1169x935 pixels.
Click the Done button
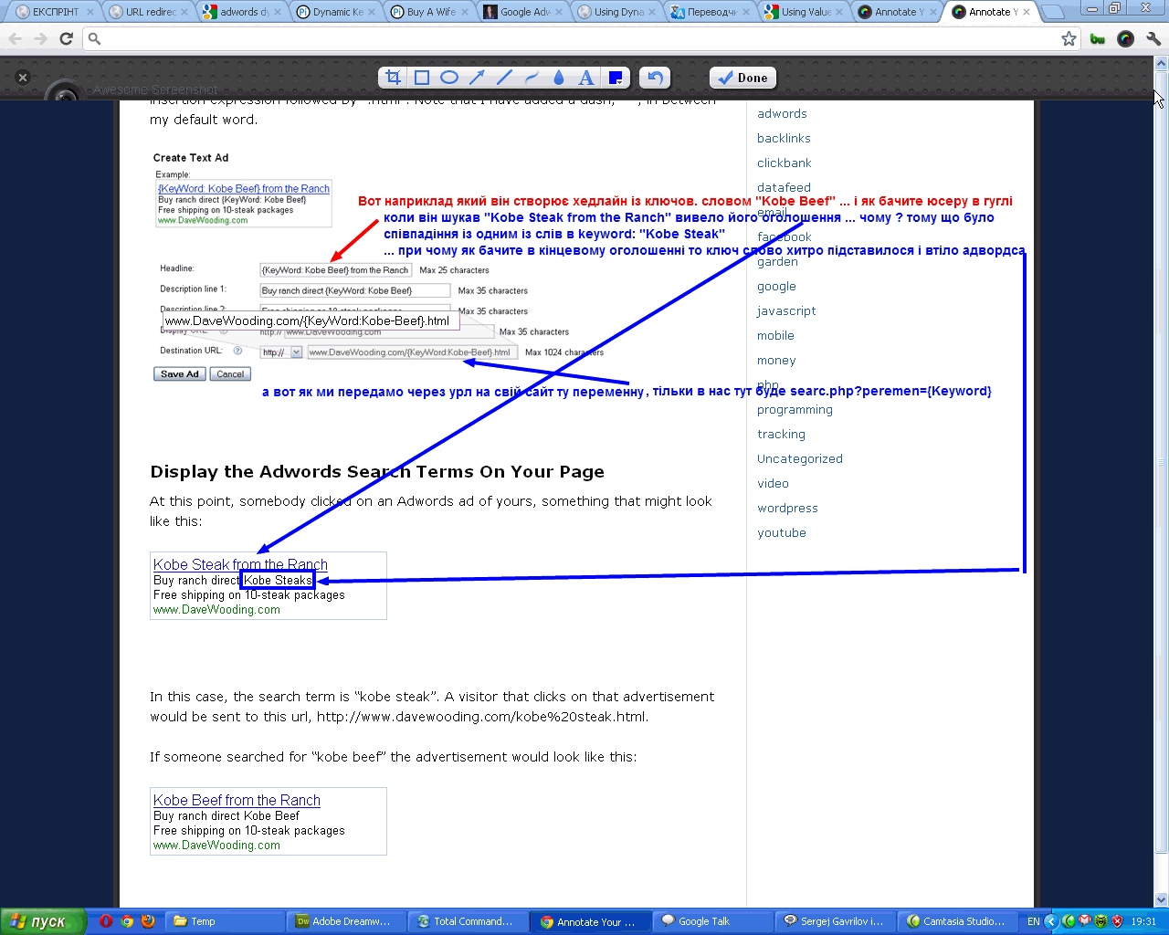[x=743, y=78]
